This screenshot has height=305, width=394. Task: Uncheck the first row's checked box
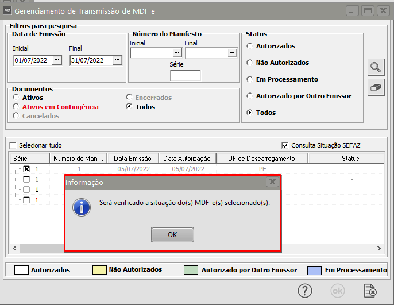click(x=26, y=169)
